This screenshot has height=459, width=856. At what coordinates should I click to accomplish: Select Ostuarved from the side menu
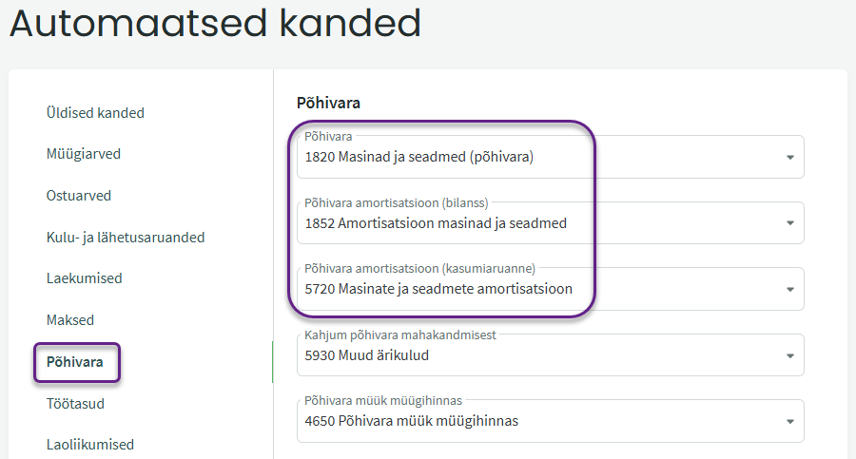click(79, 196)
